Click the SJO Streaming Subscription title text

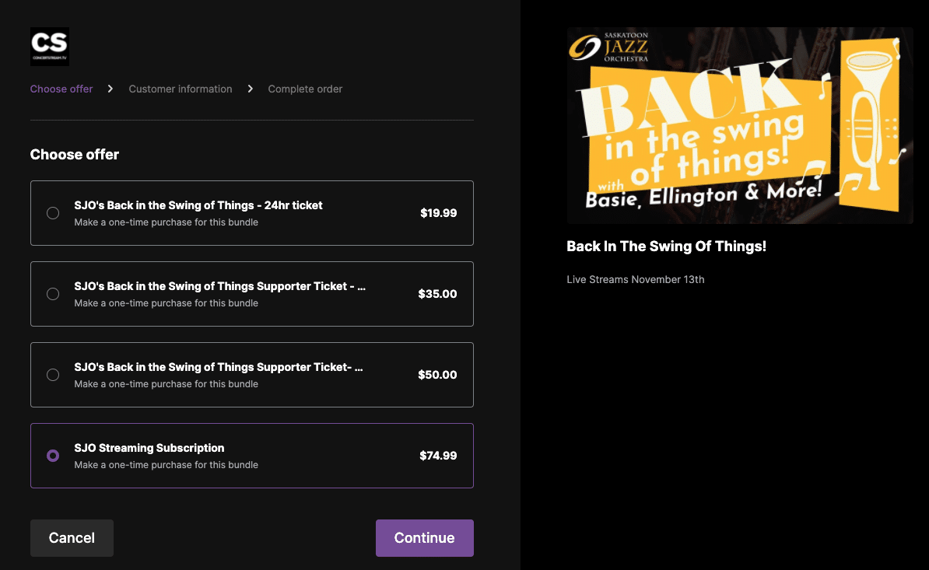click(149, 448)
